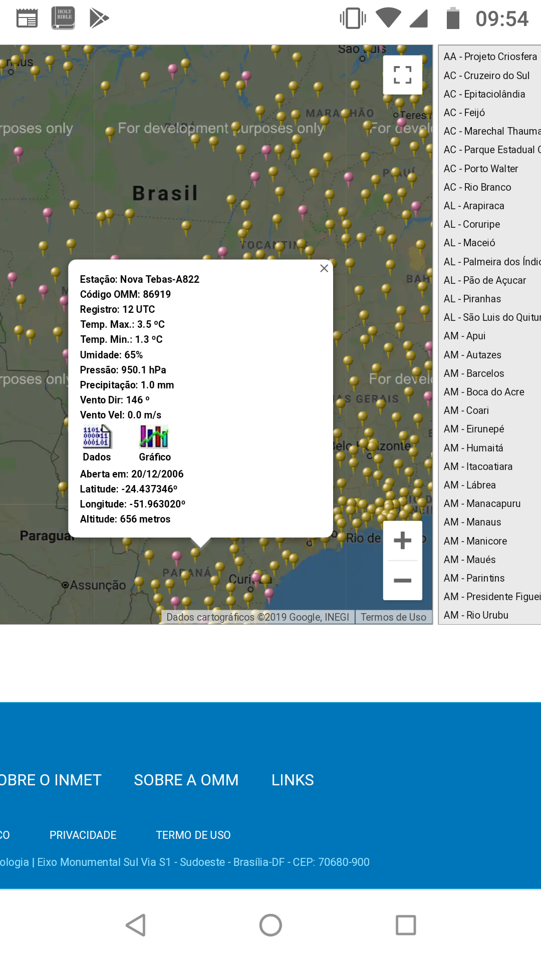541x961 pixels.
Task: Toggle fullscreen map view
Action: (402, 75)
